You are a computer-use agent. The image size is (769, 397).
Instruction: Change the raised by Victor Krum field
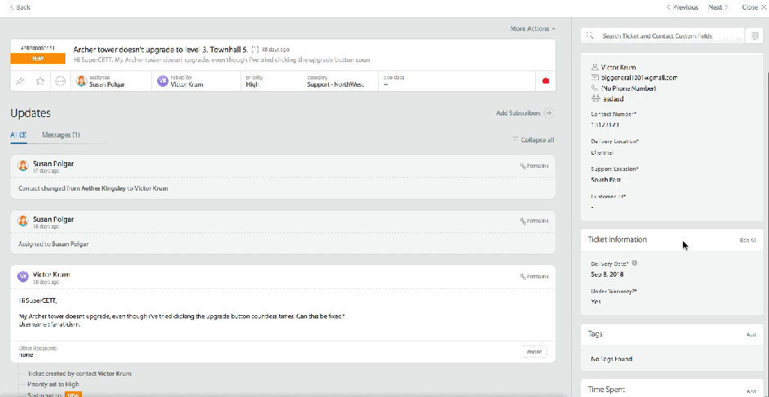(196, 82)
